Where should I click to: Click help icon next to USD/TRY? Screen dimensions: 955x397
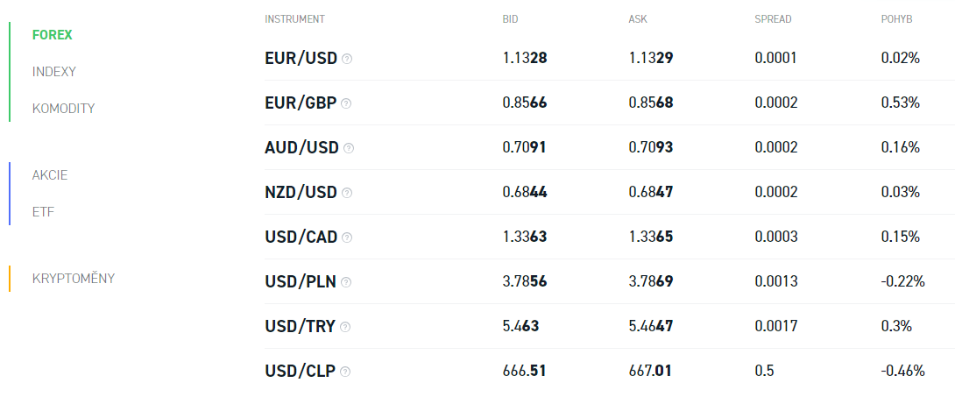344,327
